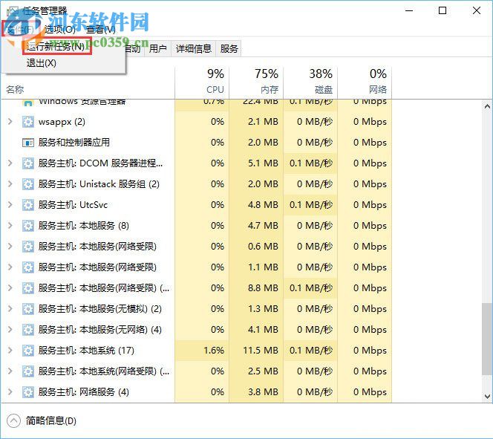Switch to the 用户 tab

pyautogui.click(x=157, y=49)
